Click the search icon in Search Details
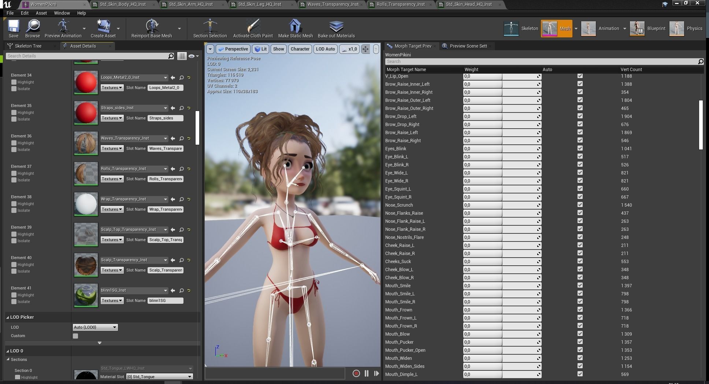Viewport: 709px width, 384px height. click(x=171, y=56)
